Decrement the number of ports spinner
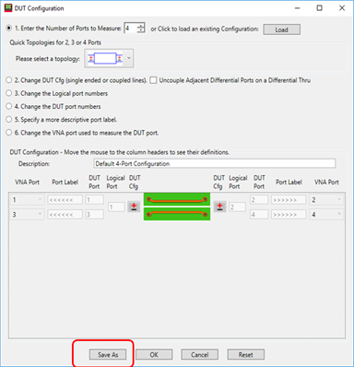The image size is (354, 367). point(141,30)
